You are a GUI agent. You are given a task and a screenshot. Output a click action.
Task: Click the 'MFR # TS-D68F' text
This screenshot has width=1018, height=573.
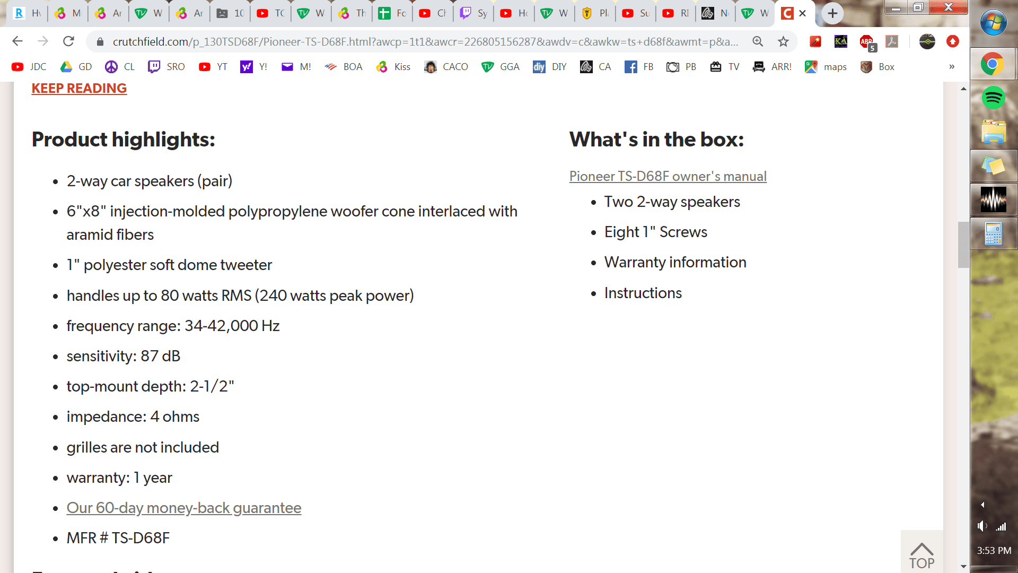[x=118, y=538]
